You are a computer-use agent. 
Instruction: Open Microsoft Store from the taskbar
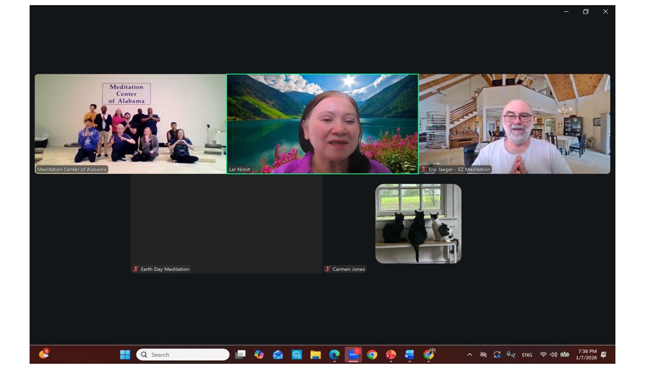coord(297,355)
